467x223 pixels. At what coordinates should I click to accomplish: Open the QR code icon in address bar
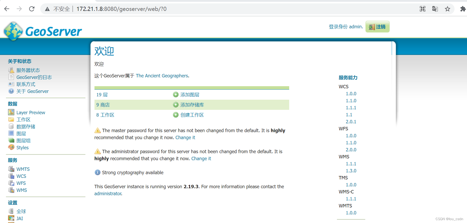tap(423, 9)
